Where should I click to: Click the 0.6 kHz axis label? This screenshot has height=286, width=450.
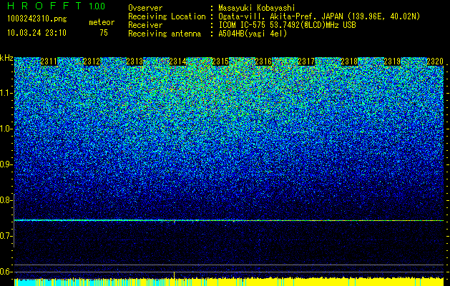[5, 272]
